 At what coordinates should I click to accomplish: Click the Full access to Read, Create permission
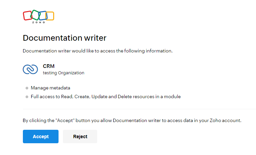106,97
